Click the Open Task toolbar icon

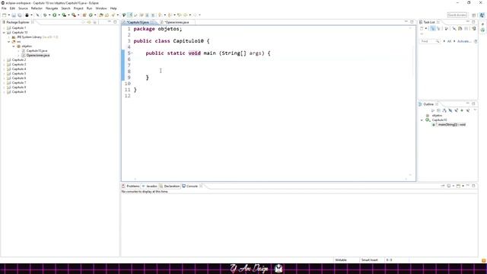click(x=107, y=15)
